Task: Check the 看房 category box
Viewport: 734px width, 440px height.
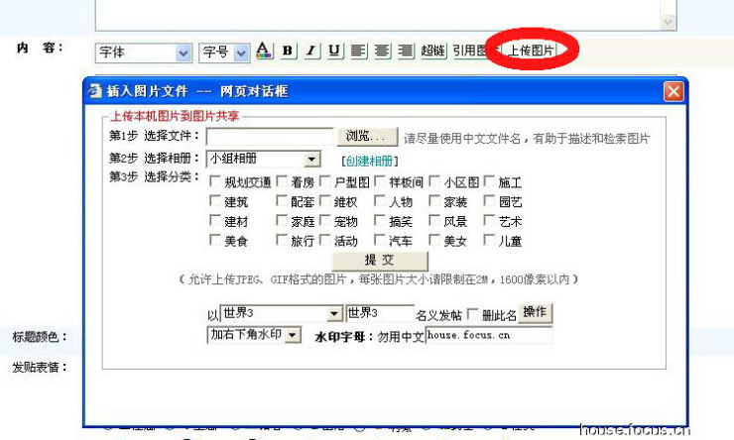Action: tap(282, 181)
